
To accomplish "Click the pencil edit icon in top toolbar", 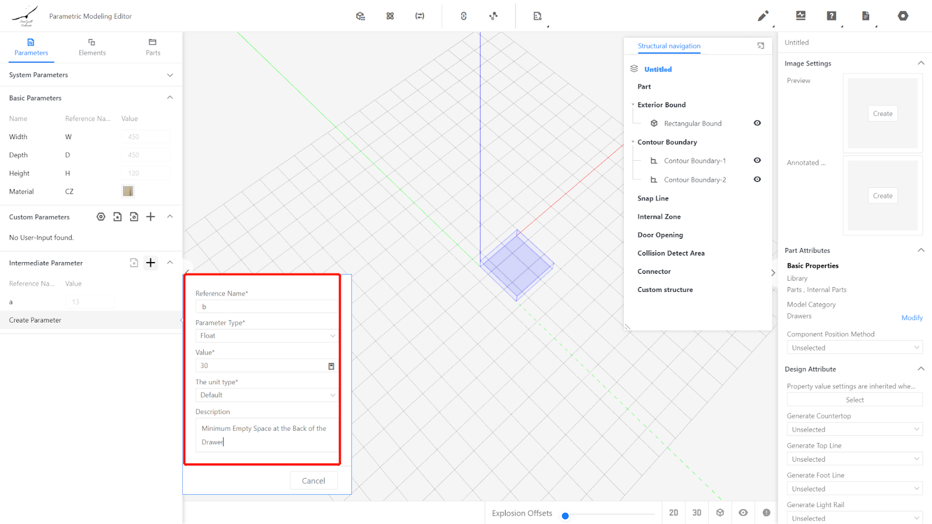I will click(762, 16).
